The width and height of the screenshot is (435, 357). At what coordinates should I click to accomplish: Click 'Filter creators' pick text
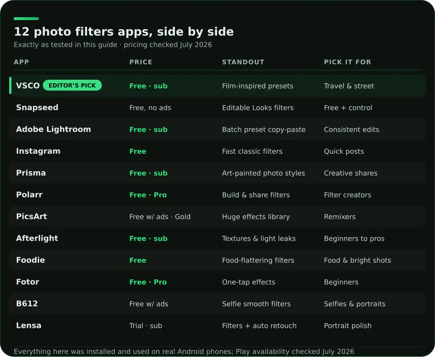[x=347, y=195]
